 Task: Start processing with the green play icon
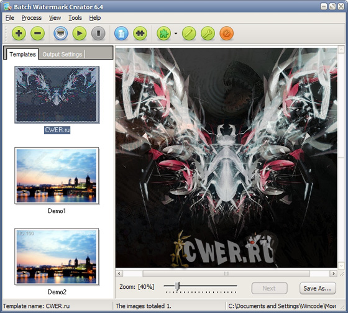point(80,34)
